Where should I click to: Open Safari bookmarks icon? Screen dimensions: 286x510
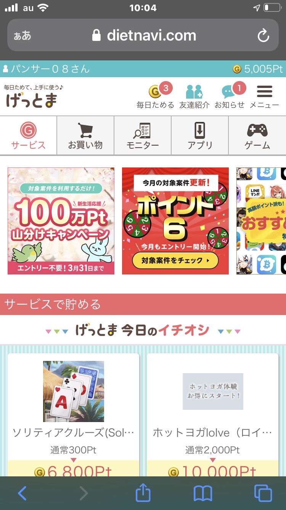point(203,494)
